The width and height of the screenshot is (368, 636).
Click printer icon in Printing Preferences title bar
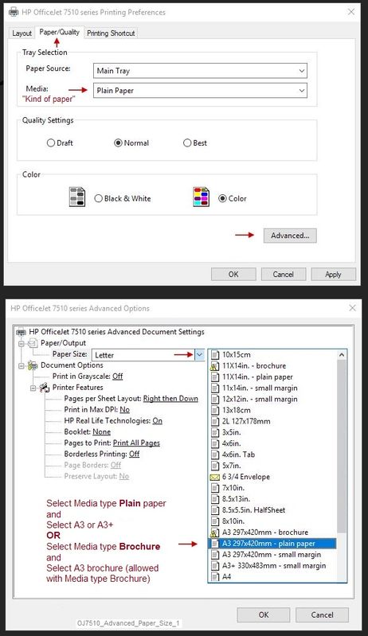[14, 12]
